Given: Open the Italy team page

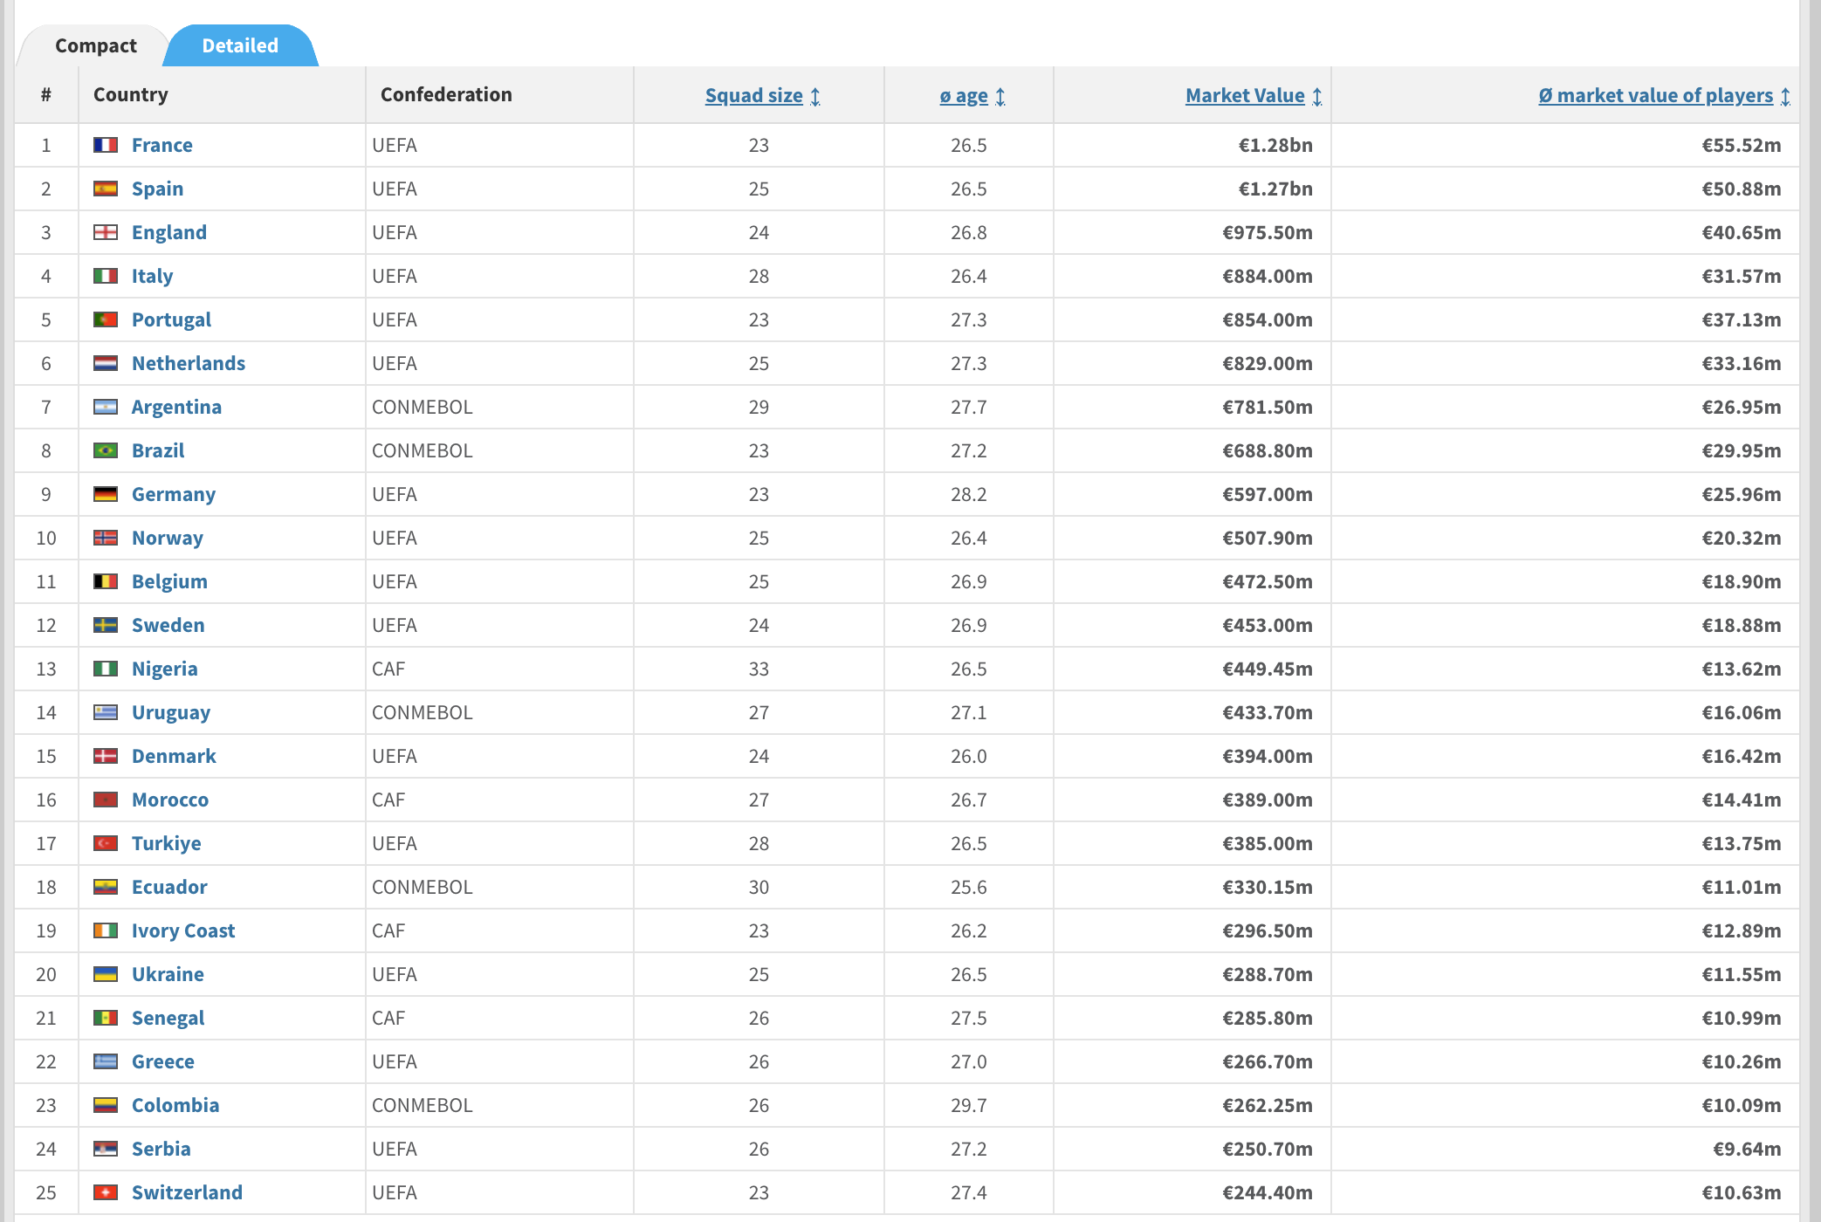Looking at the screenshot, I should [x=153, y=276].
